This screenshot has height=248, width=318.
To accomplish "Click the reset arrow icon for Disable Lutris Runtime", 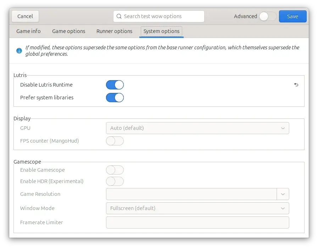I will click(296, 85).
